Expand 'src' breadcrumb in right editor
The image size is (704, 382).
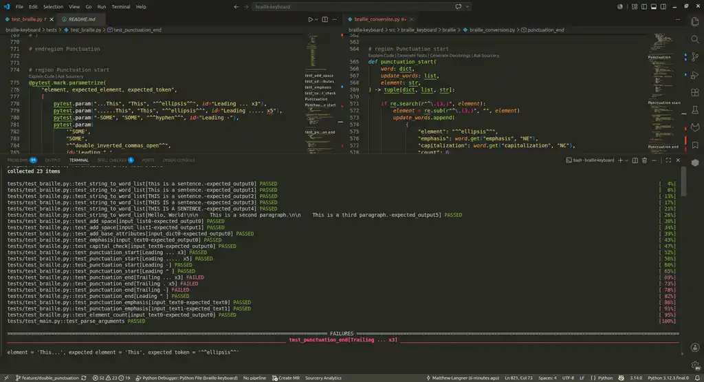(392, 30)
